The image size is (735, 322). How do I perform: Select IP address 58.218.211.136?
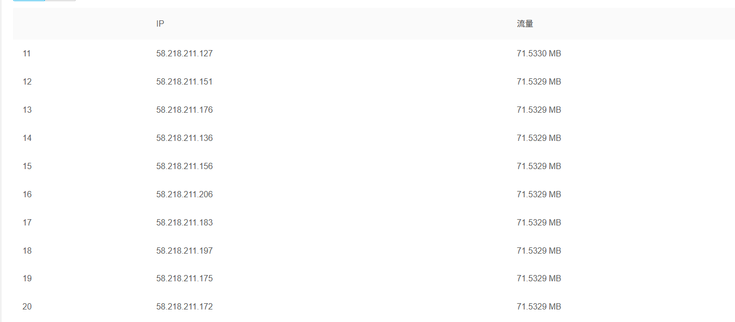[184, 138]
